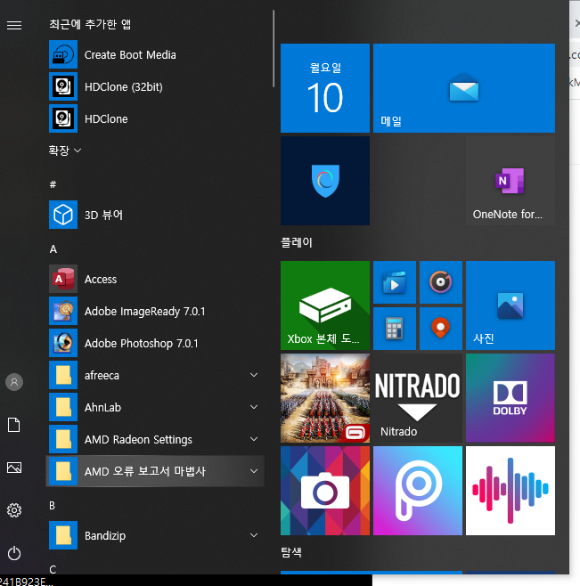Click the C letter header
Screen dimensions: 580x586
(53, 569)
